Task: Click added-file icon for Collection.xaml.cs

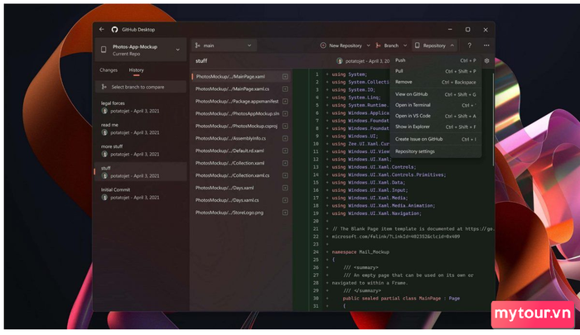Action: (x=285, y=175)
